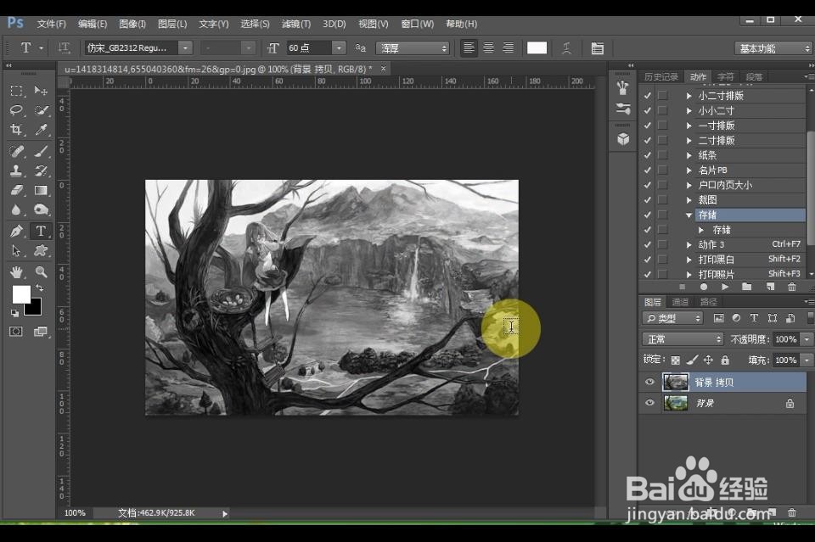The width and height of the screenshot is (815, 542).
Task: Left align text
Action: (469, 47)
